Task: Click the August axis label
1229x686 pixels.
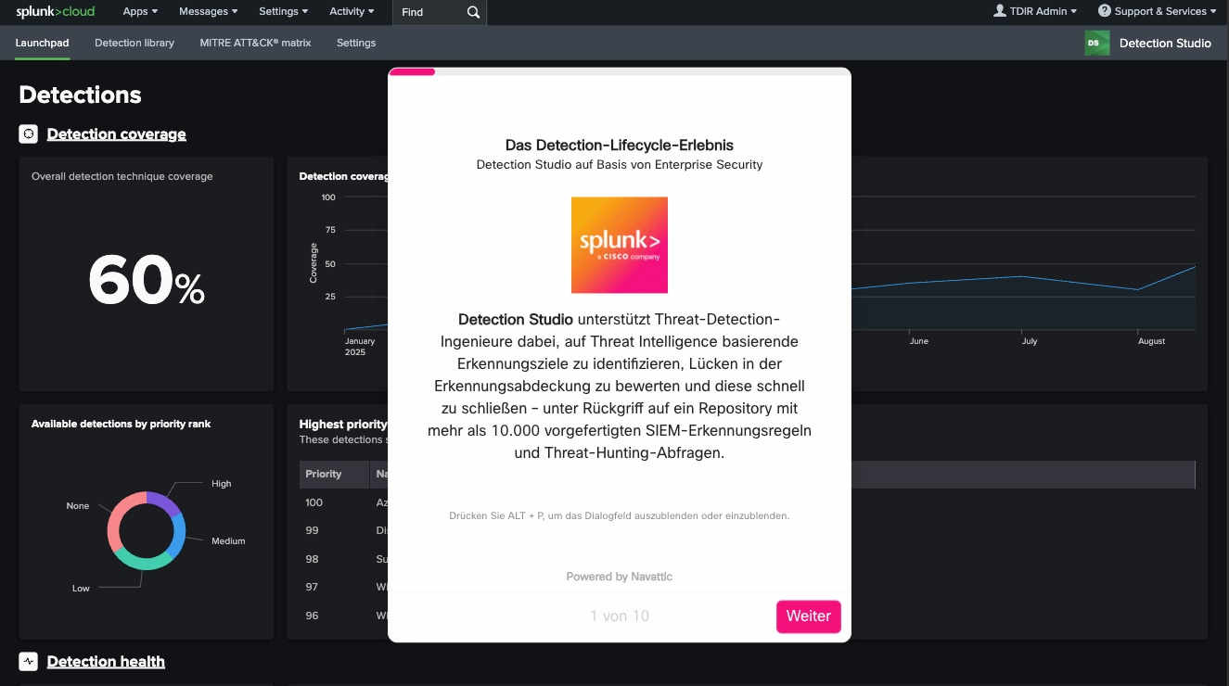Action: 1151,341
